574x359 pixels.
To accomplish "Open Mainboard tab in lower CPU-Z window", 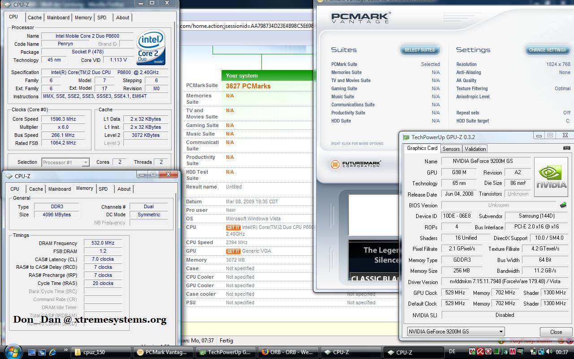I will click(x=60, y=189).
